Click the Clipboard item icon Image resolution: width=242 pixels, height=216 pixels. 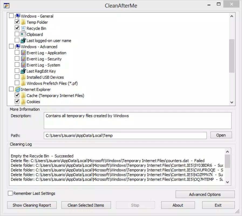click(23, 34)
